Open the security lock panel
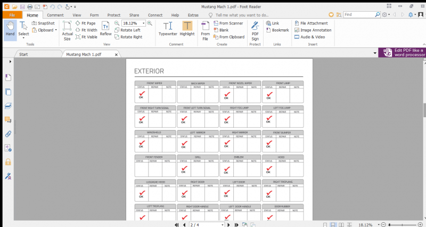This screenshot has height=227, width=426. [8, 162]
